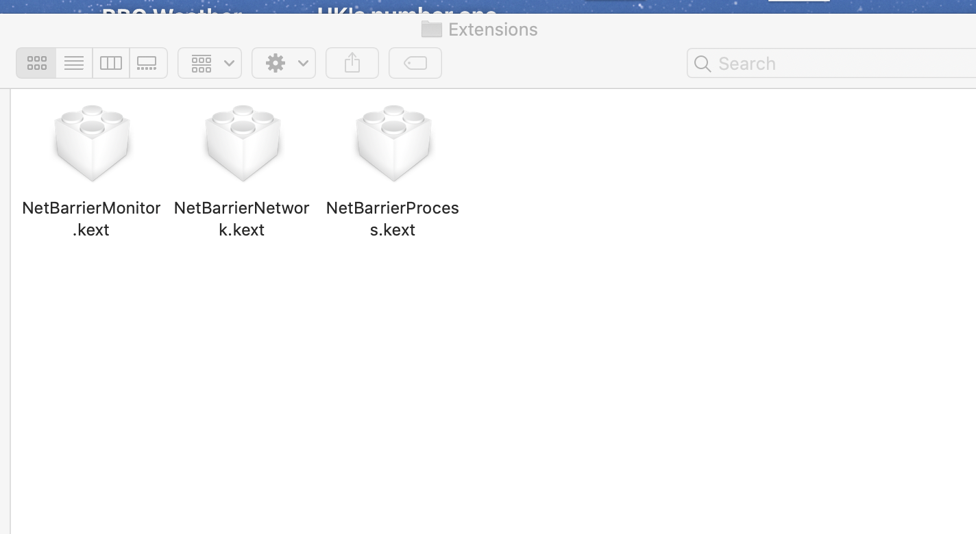The width and height of the screenshot is (976, 534).
Task: Click the NetBarrierMonitor.kext file name
Action: coord(91,218)
